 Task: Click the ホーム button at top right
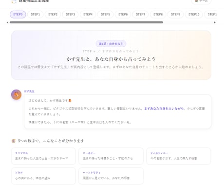pos(201,1)
